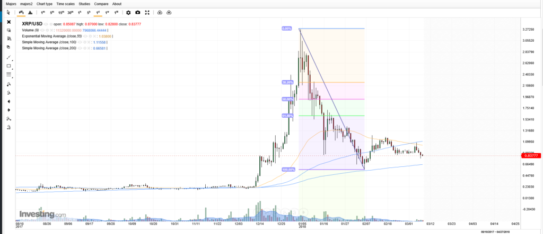543x234 pixels.
Task: Select the rectangle shape tool
Action: coord(9,65)
